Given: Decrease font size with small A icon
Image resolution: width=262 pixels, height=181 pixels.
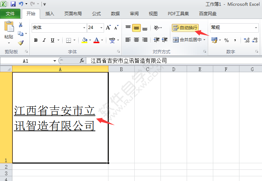Looking at the screenshot, I should [x=116, y=28].
